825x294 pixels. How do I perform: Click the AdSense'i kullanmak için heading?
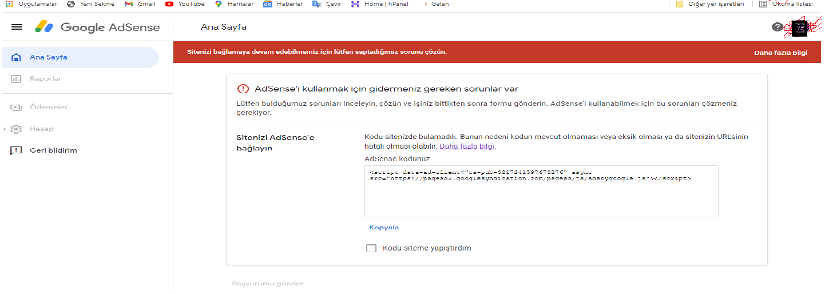pyautogui.click(x=387, y=89)
